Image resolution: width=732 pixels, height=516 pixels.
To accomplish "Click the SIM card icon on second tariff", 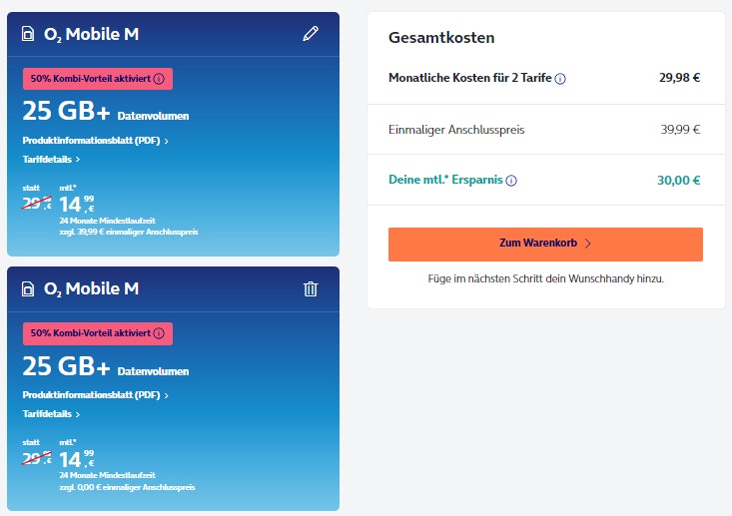I will [x=28, y=288].
